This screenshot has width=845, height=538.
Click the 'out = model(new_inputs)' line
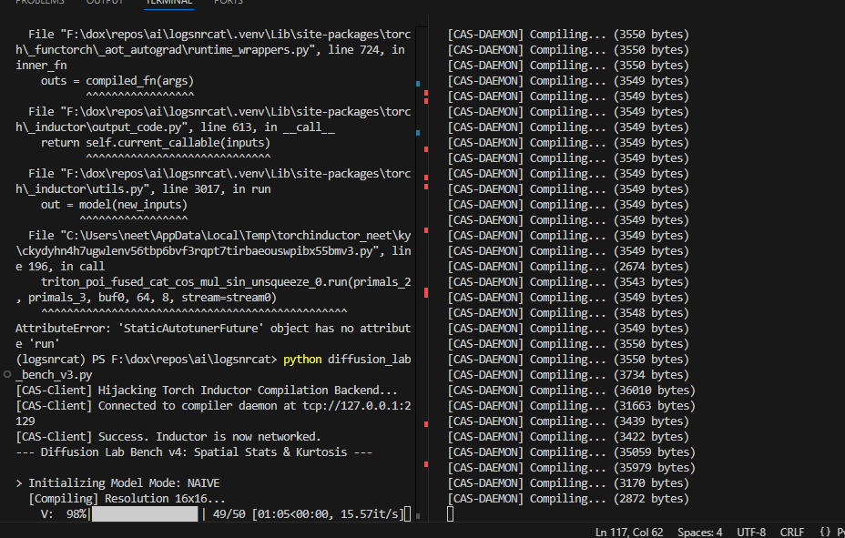coord(114,205)
